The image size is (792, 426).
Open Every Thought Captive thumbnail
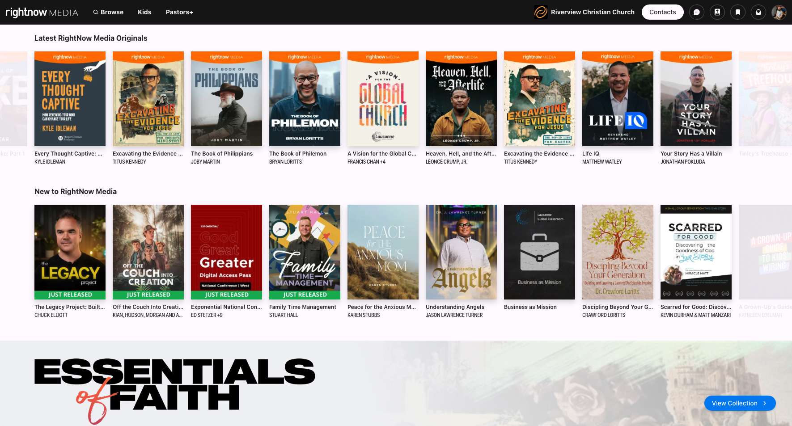click(70, 99)
